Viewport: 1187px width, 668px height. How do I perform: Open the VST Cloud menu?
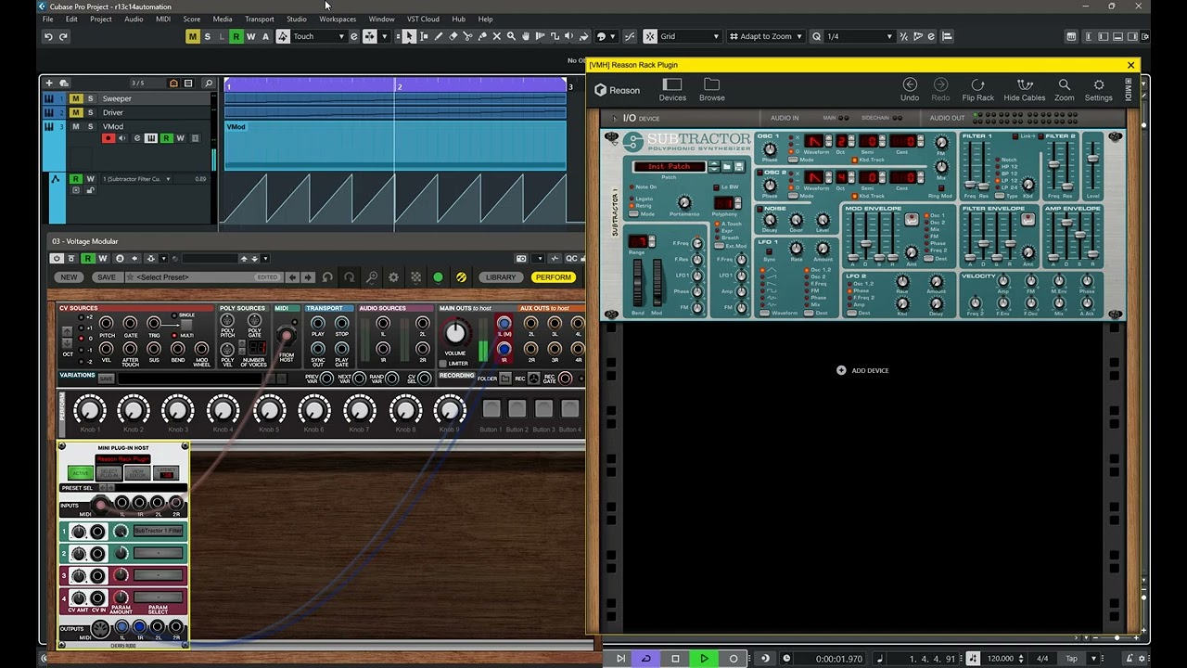[x=423, y=19]
